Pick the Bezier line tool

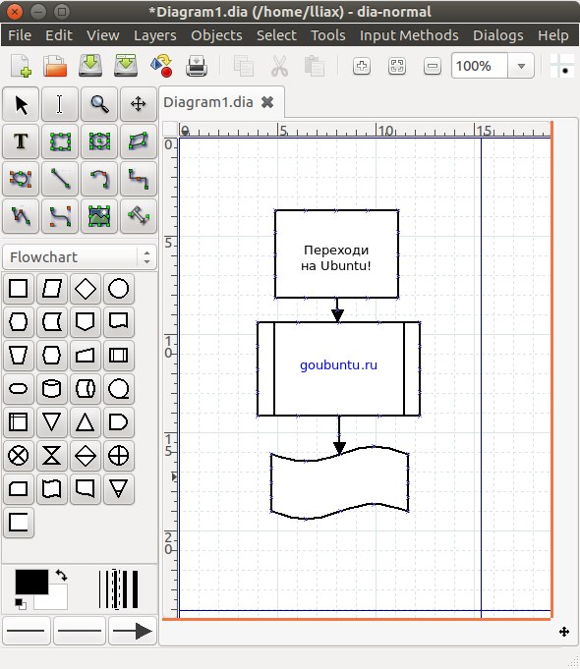pos(60,216)
